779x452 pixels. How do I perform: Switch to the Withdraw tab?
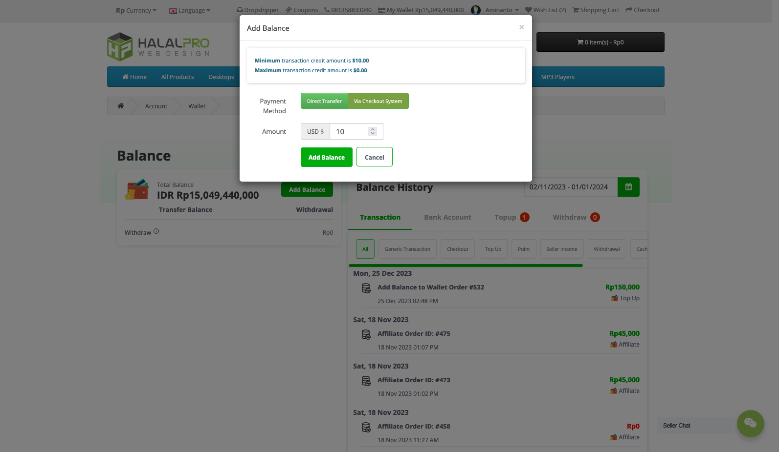pyautogui.click(x=576, y=217)
